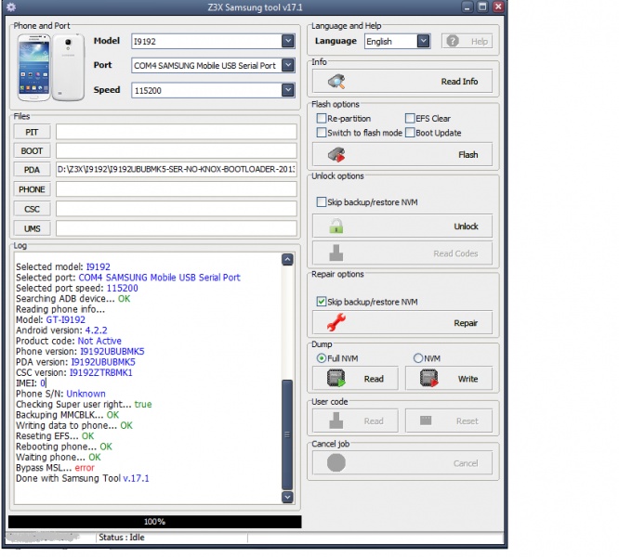Click 'CSC version: I9192ZTRBMK1' log line
Image resolution: width=619 pixels, height=557 pixels.
74,372
